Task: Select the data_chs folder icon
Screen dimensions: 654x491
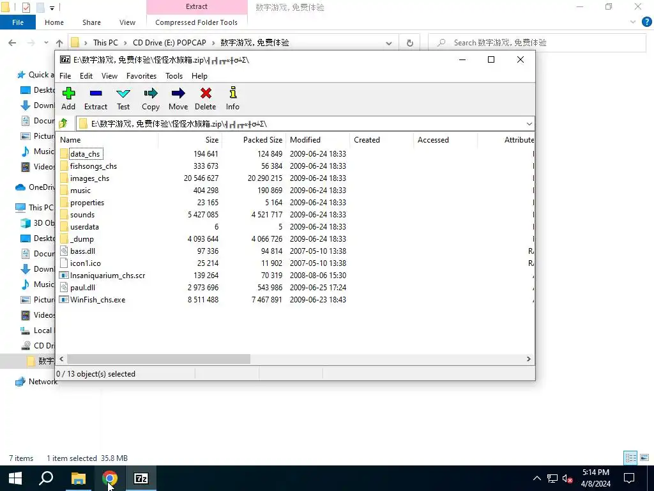Action: pyautogui.click(x=64, y=153)
